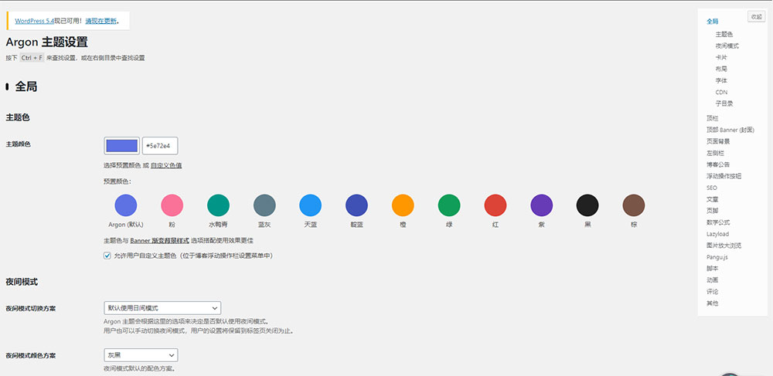The image size is (773, 376).
Task: Go to SEO section in index
Action: point(711,188)
